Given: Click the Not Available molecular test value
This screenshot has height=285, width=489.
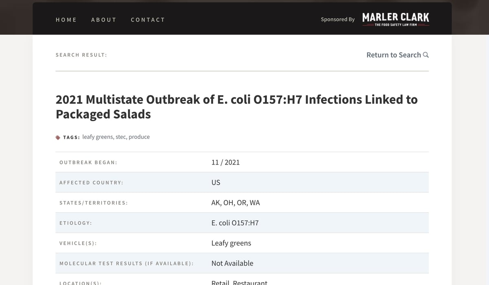Looking at the screenshot, I should point(232,263).
